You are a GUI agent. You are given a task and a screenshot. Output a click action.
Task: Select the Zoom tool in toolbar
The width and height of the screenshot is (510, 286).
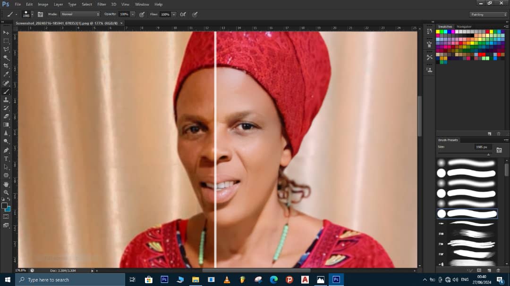[6, 192]
